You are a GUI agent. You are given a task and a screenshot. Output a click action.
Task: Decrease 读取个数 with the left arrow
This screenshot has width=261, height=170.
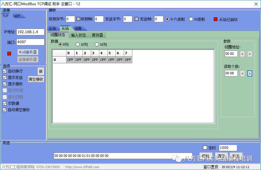pyautogui.click(x=242, y=73)
